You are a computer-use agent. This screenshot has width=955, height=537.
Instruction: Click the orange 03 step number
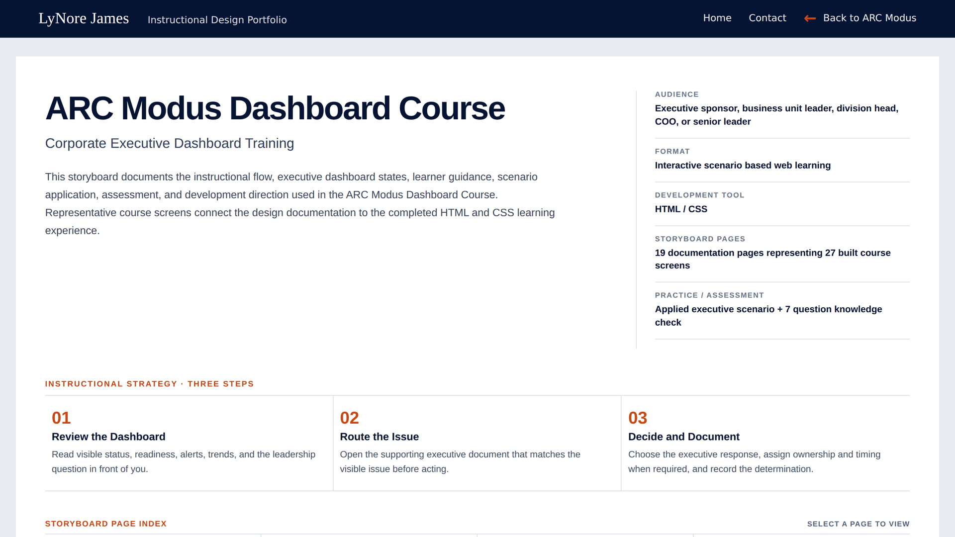coord(638,418)
